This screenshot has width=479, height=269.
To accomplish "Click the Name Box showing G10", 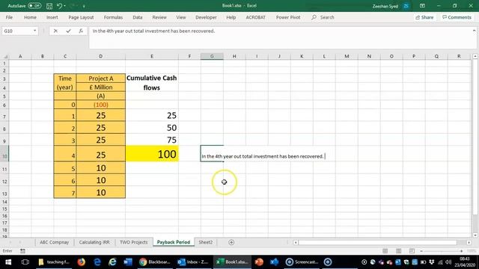I will pyautogui.click(x=16, y=31).
